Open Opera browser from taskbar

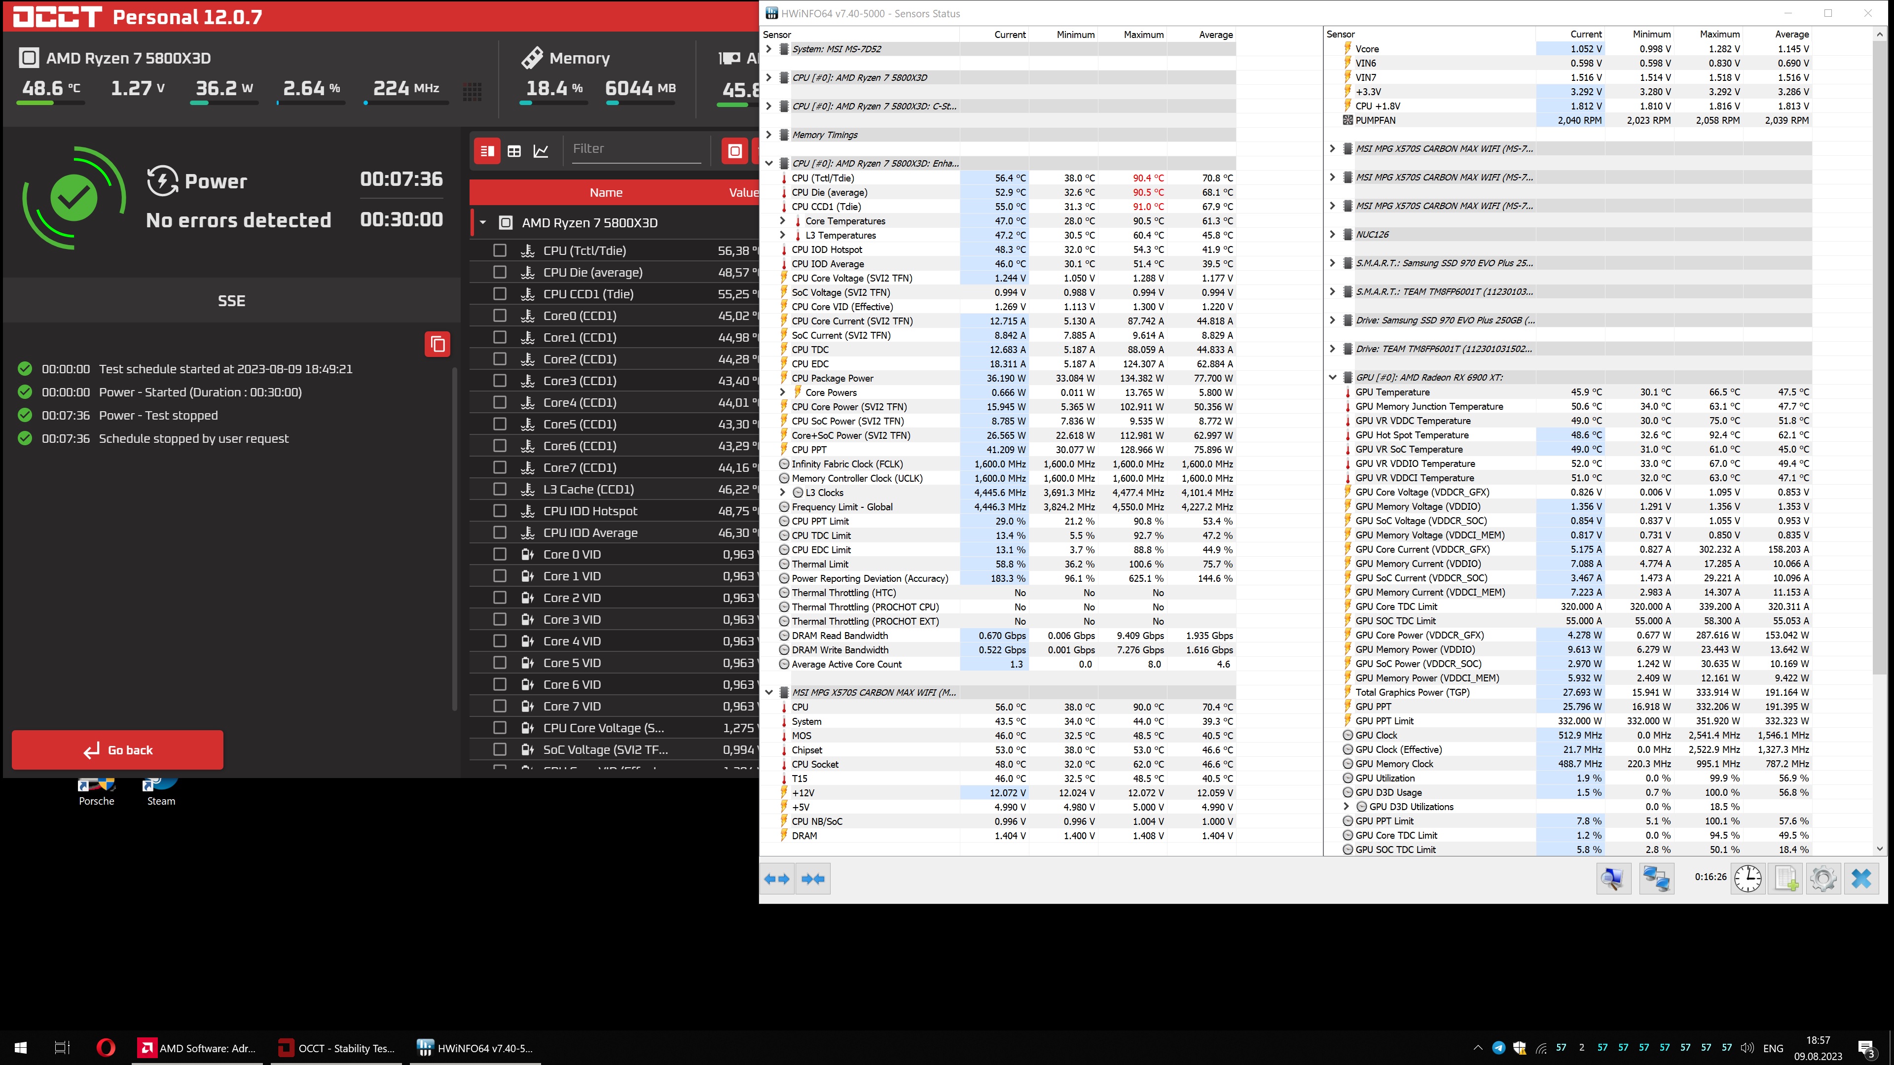click(x=106, y=1048)
